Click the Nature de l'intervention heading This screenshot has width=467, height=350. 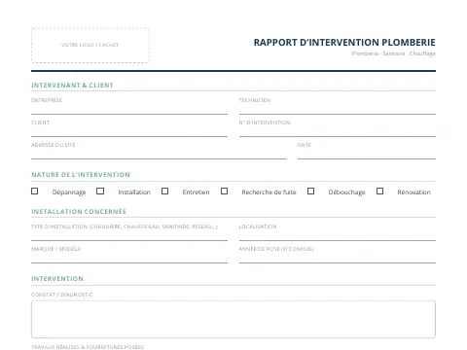[81, 175]
